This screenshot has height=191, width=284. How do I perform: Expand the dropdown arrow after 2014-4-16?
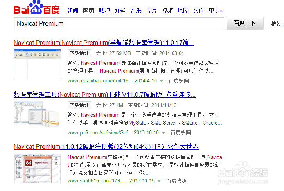161,81
